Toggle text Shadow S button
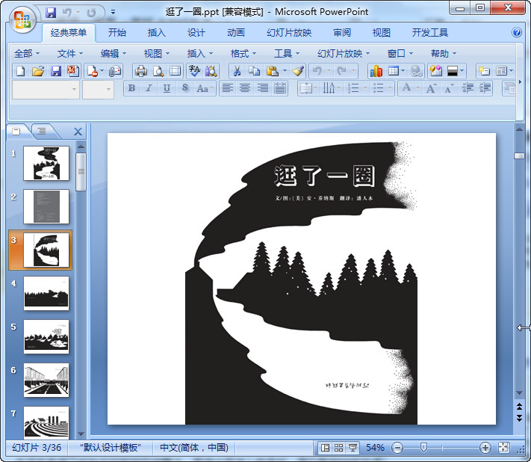Viewport: 531px width, 462px height. click(x=184, y=88)
